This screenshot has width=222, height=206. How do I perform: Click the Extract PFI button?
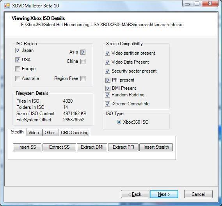pyautogui.click(x=123, y=147)
